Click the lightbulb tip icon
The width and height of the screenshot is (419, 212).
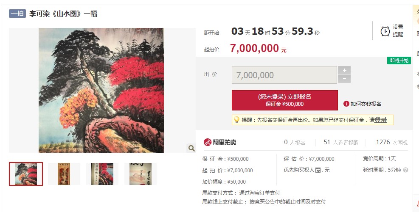click(236, 120)
